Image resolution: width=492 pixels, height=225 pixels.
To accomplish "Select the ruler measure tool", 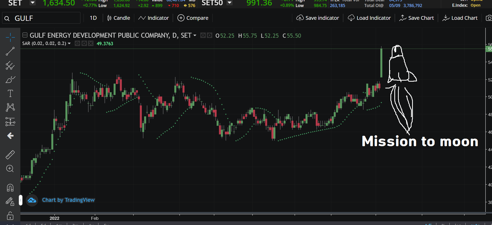I will click(x=10, y=155).
